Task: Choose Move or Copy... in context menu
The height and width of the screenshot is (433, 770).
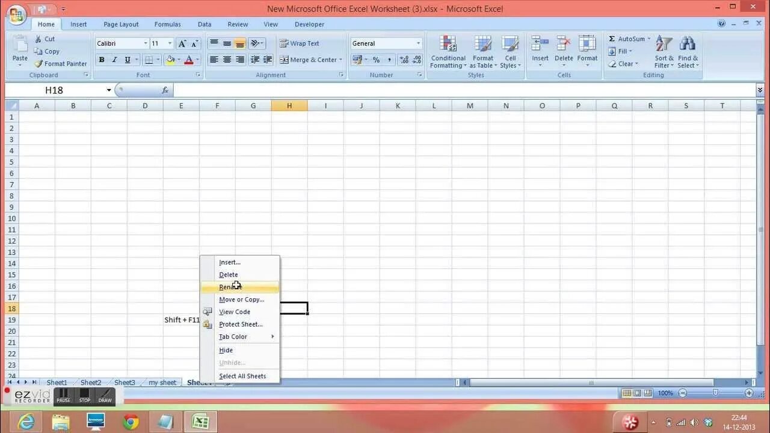Action: [x=240, y=299]
